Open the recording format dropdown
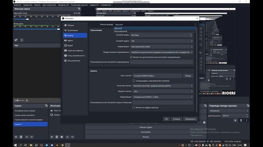Screen dimensions: 263x147 pyautogui.click(x=163, y=91)
